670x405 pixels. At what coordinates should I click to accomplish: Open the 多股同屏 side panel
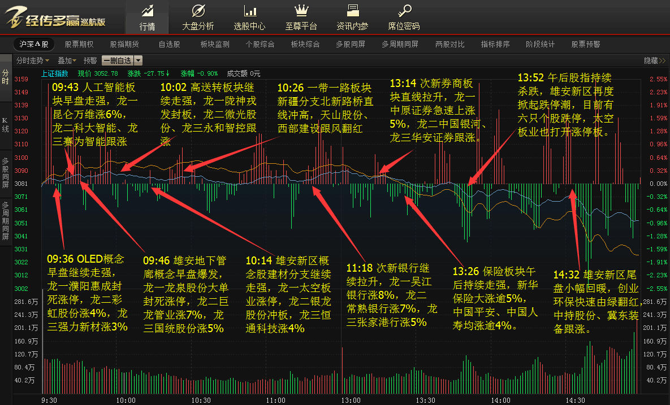coord(5,173)
